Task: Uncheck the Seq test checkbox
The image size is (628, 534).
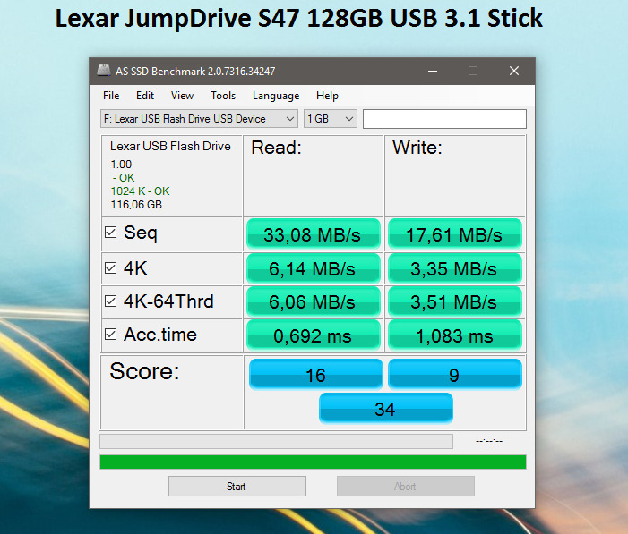Action: [x=110, y=233]
